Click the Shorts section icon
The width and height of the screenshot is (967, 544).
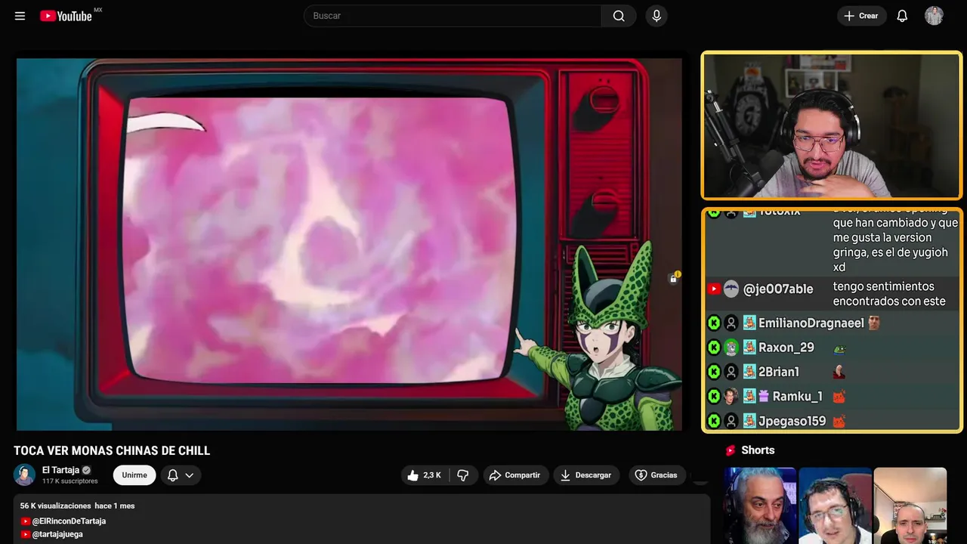[x=731, y=450]
